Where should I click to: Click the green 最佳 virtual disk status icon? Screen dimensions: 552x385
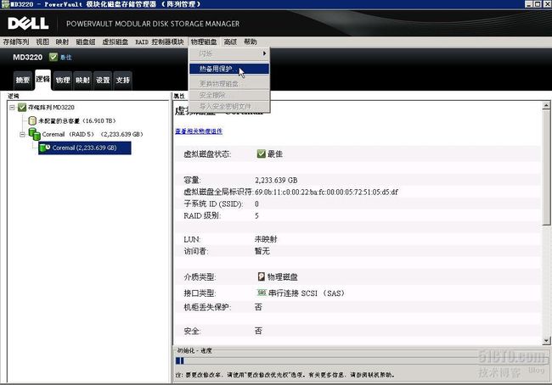(261, 153)
